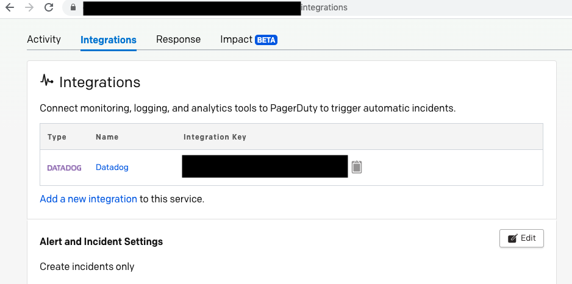The image size is (572, 284).
Task: Select the redacted integration key field
Action: coord(265,166)
